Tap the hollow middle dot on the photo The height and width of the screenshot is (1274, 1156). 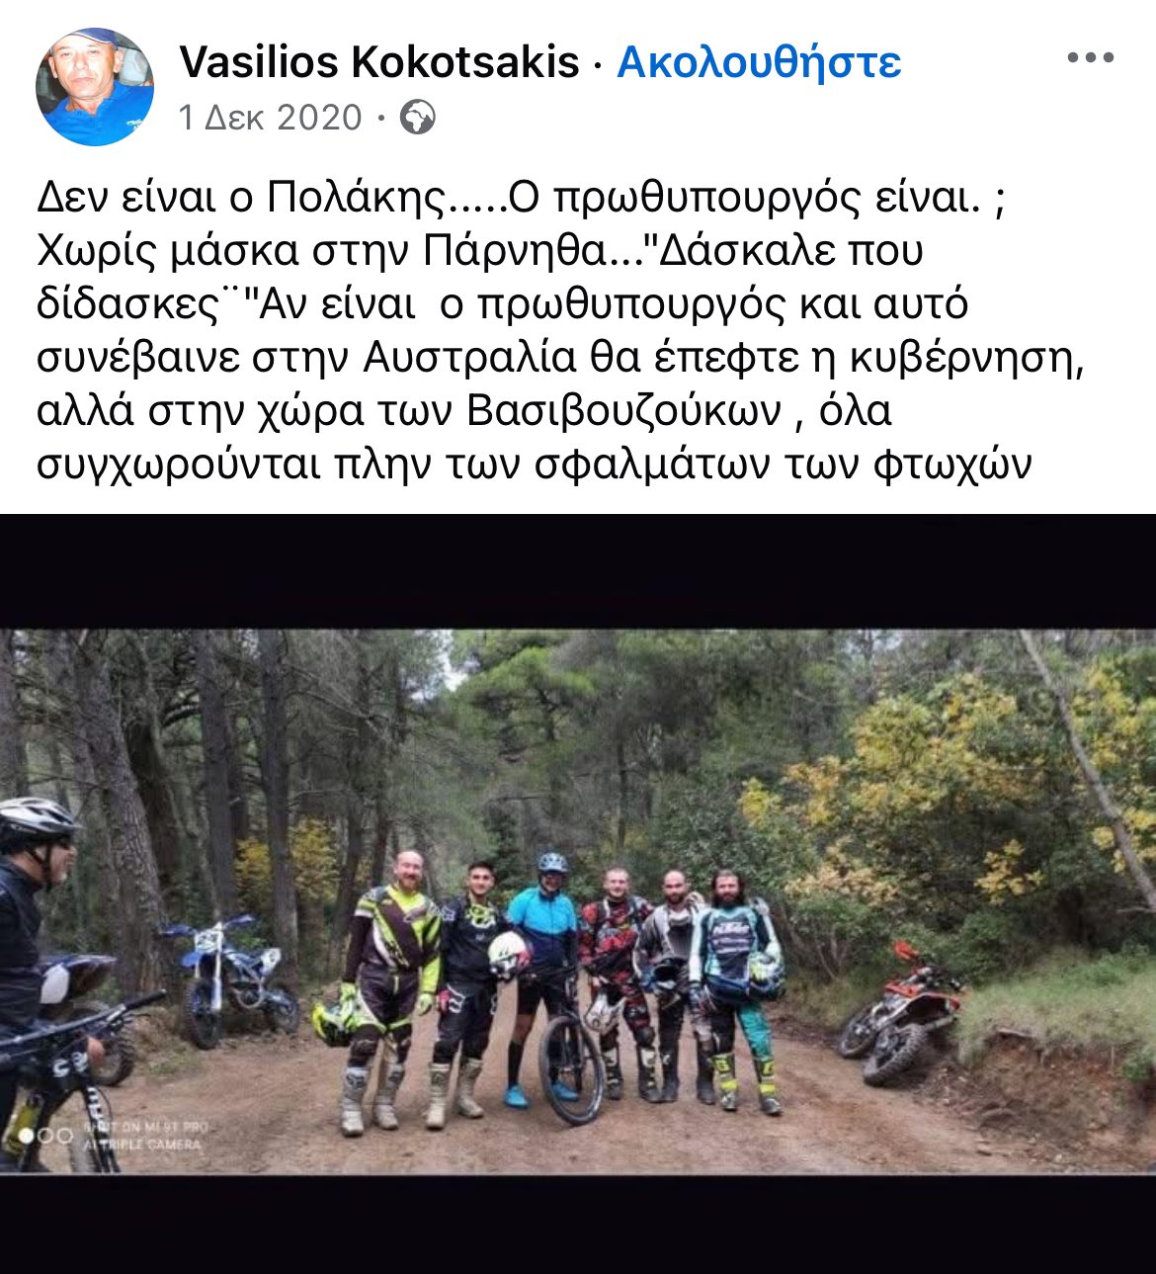click(44, 1136)
